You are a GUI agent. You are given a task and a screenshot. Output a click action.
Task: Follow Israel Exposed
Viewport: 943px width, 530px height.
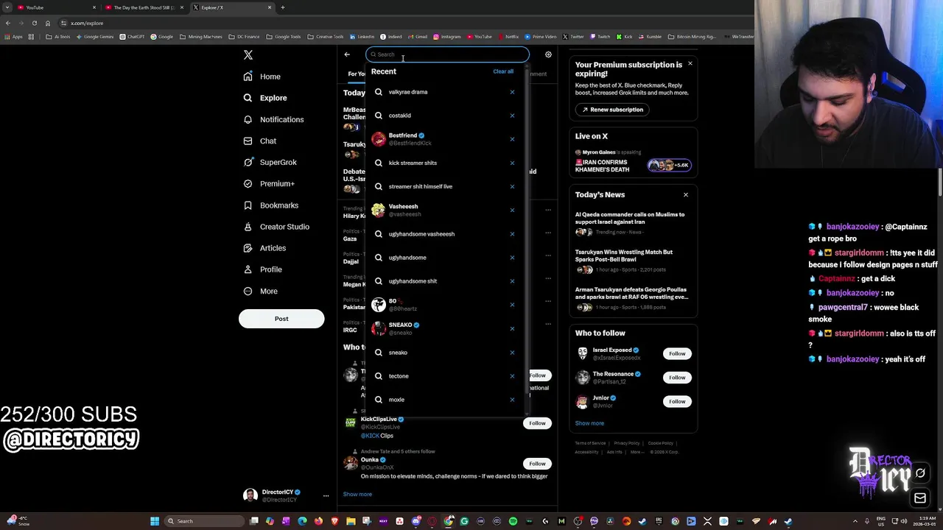pos(677,354)
